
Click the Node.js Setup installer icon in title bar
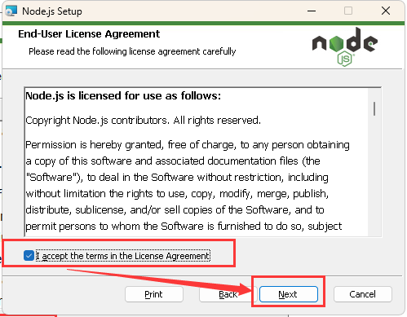[x=11, y=11]
